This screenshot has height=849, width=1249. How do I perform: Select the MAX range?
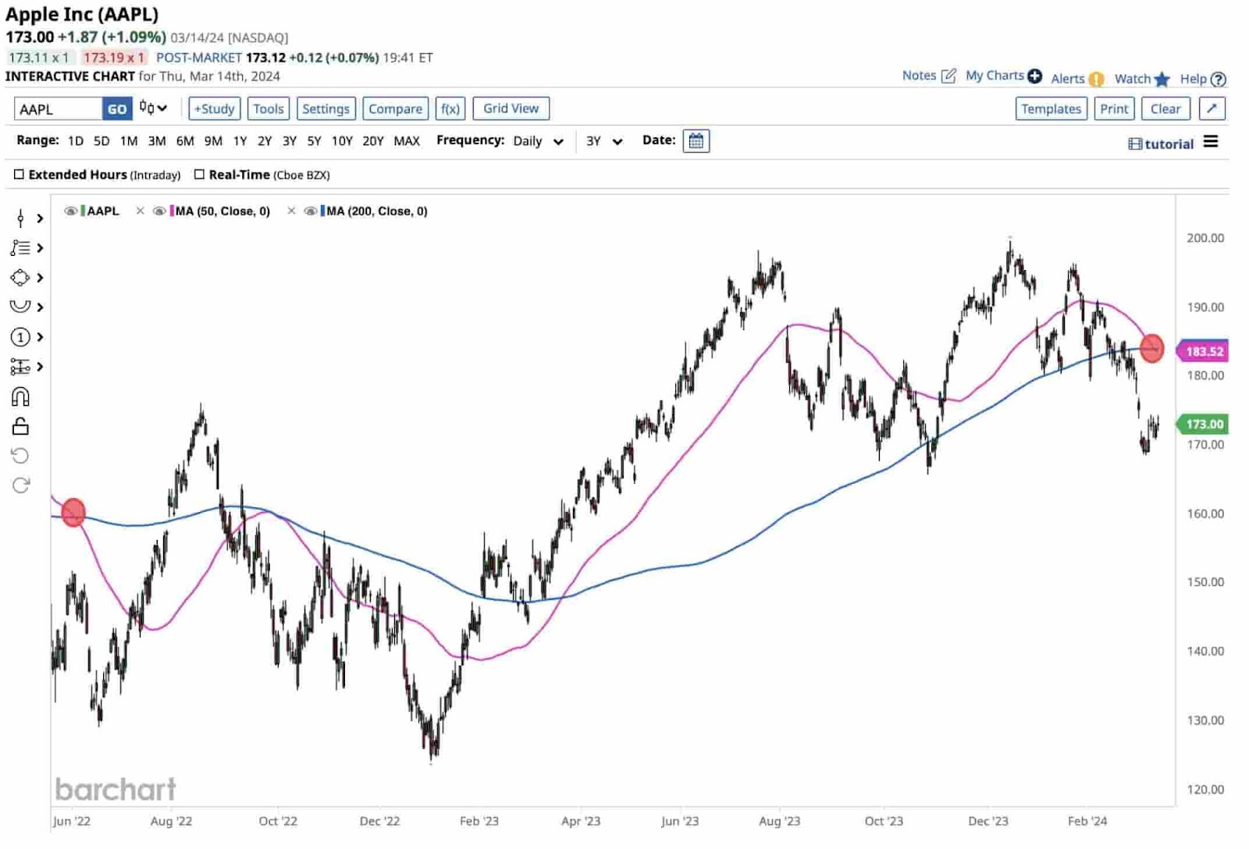pyautogui.click(x=407, y=141)
